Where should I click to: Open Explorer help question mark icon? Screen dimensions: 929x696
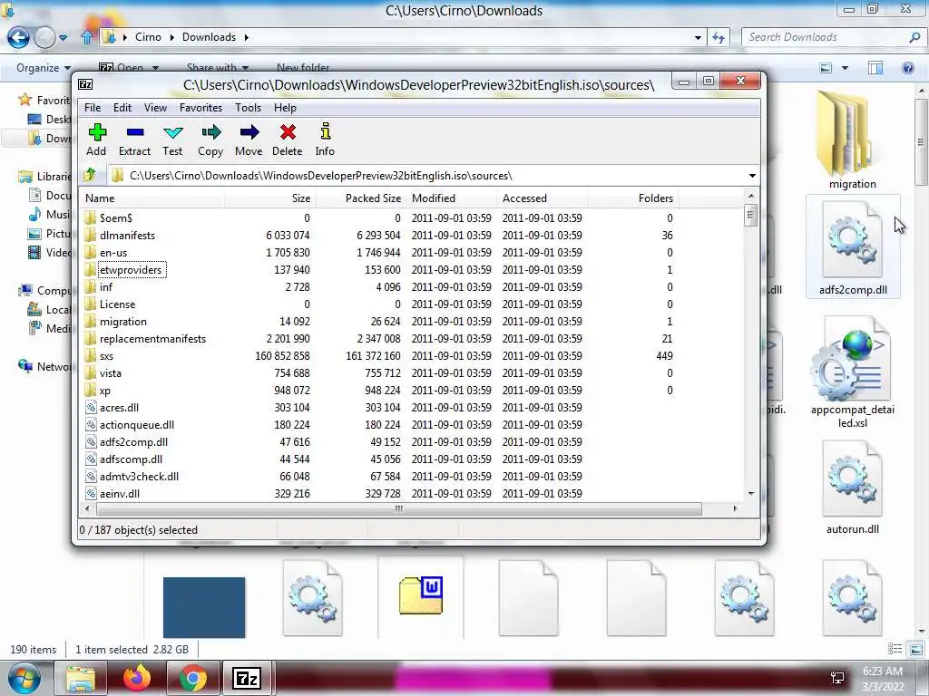(x=907, y=68)
